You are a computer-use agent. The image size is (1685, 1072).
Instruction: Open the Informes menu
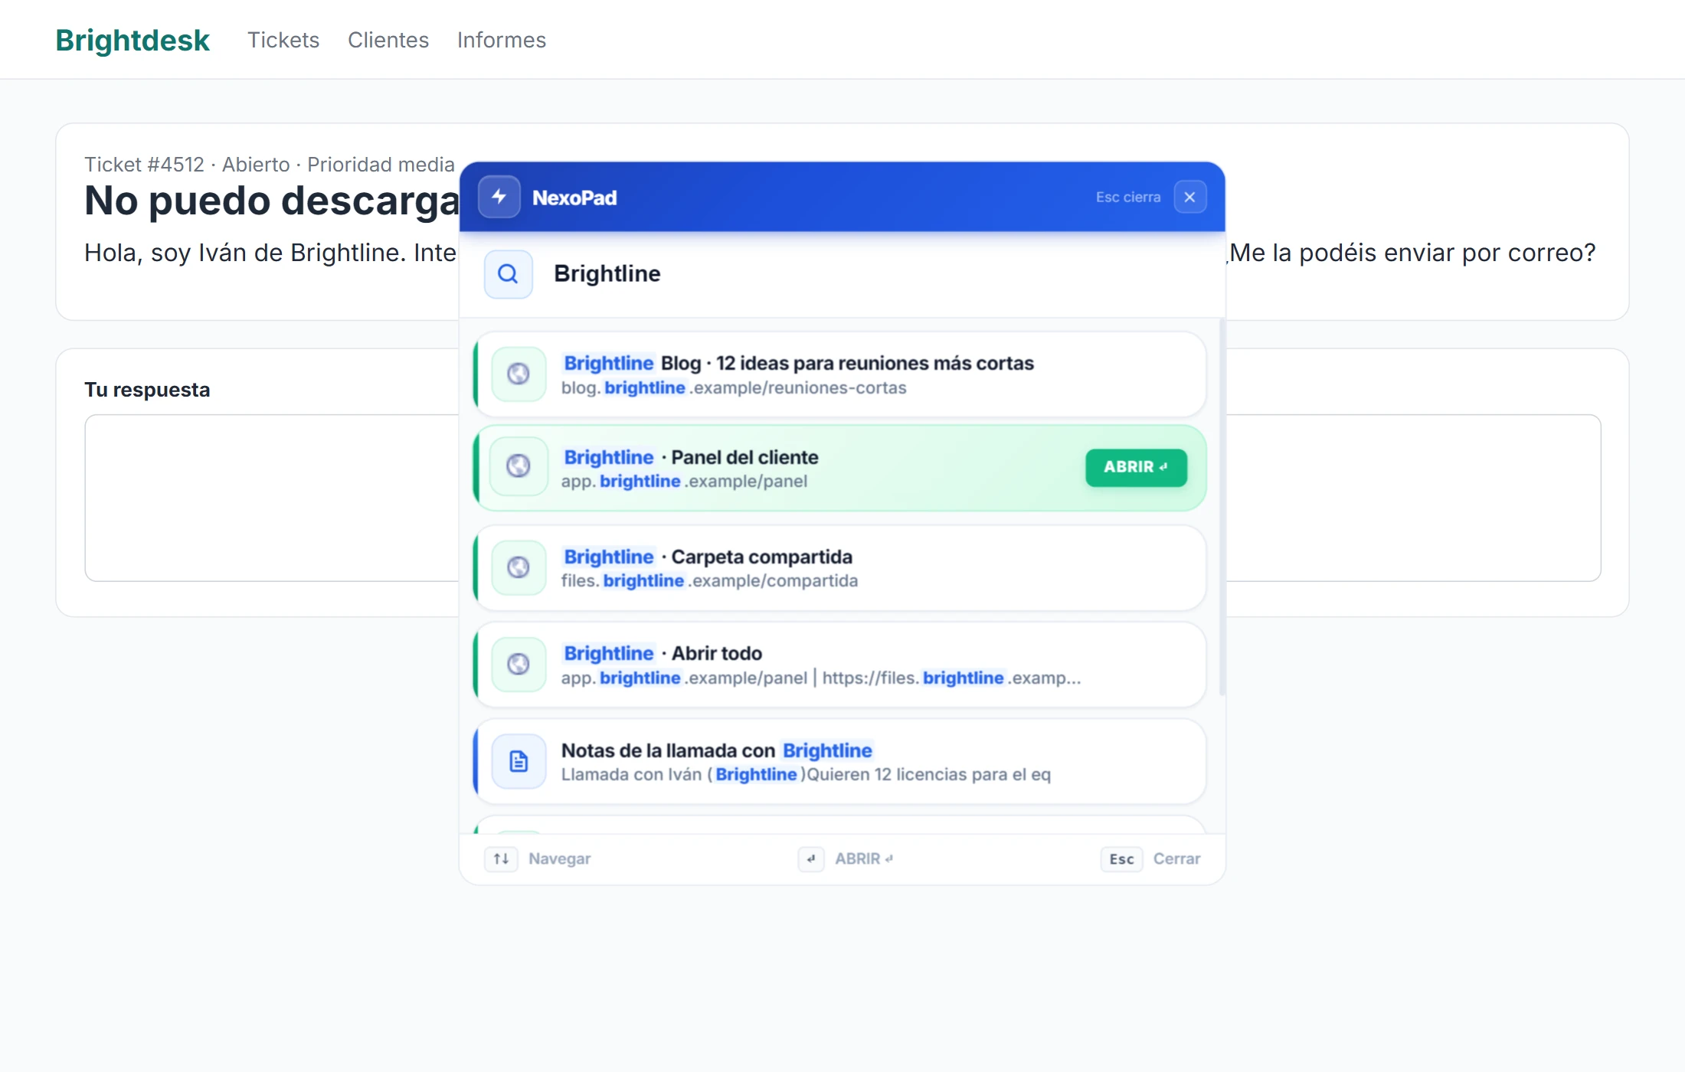[x=502, y=40]
